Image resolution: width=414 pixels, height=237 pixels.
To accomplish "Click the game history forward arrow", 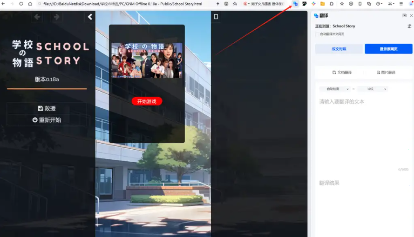I will pyautogui.click(x=57, y=17).
